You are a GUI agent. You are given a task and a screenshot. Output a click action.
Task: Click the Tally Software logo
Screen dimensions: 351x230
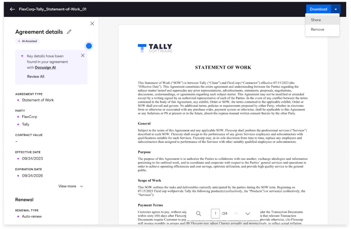coord(155,48)
